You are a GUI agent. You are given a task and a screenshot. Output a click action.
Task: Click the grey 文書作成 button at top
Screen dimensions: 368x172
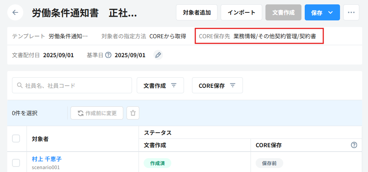283,12
